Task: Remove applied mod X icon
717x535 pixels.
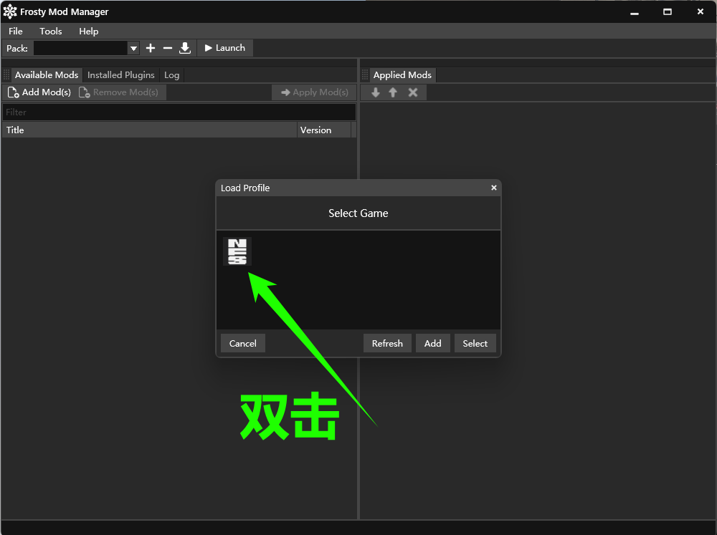Action: point(413,92)
